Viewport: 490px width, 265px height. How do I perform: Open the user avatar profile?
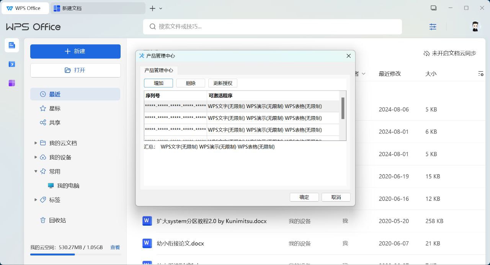(475, 26)
